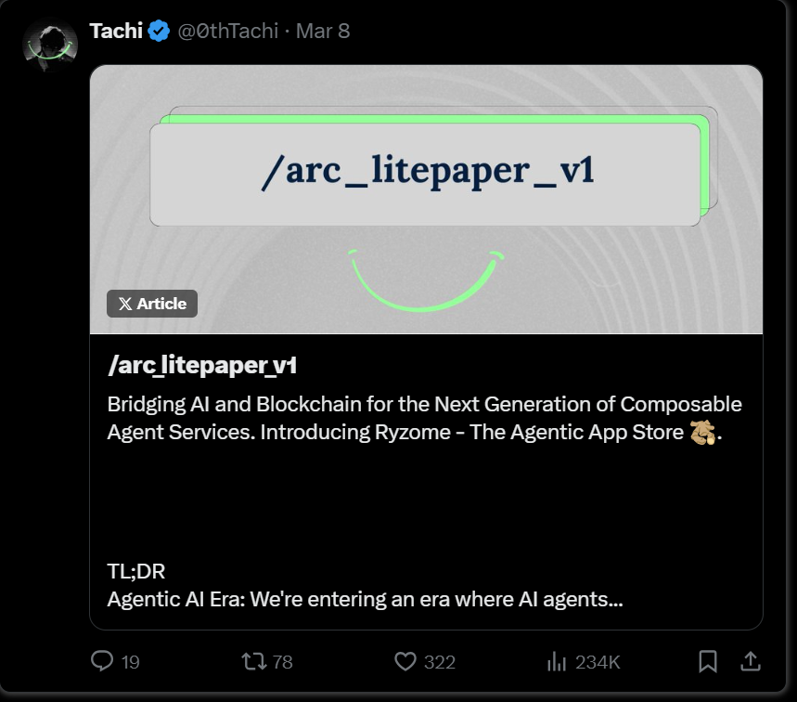Bookmark this post
This screenshot has height=702, width=797.
(708, 661)
